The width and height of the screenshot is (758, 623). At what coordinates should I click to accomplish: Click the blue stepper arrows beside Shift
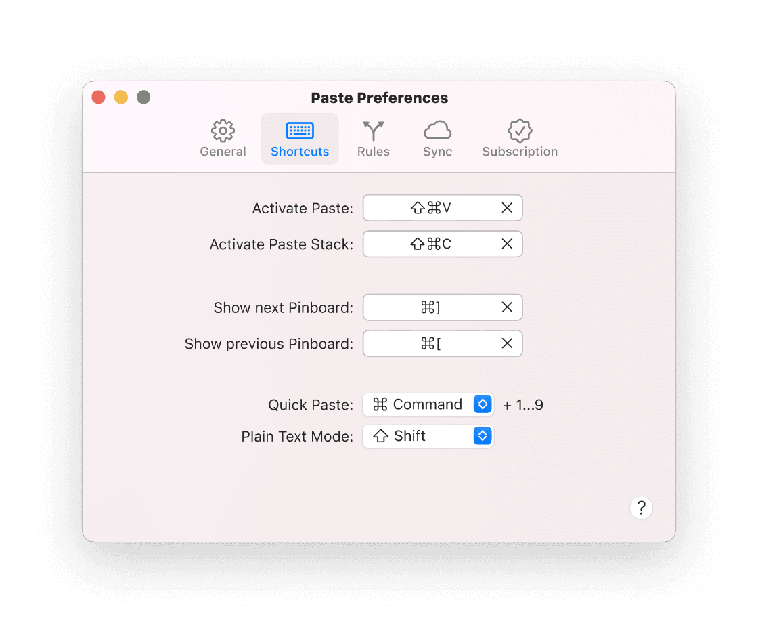[483, 436]
